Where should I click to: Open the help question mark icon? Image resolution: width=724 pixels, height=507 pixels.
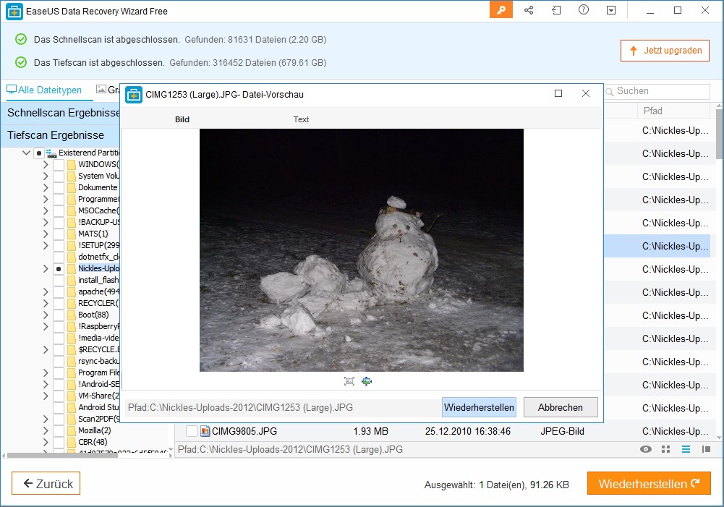584,9
